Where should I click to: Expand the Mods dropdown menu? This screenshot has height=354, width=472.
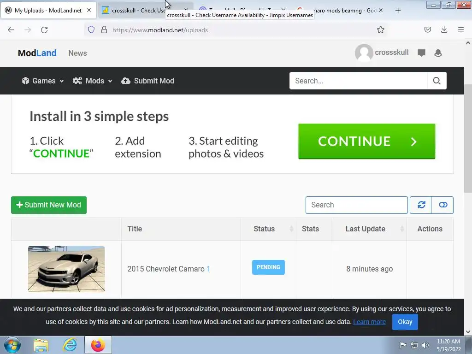pos(92,81)
